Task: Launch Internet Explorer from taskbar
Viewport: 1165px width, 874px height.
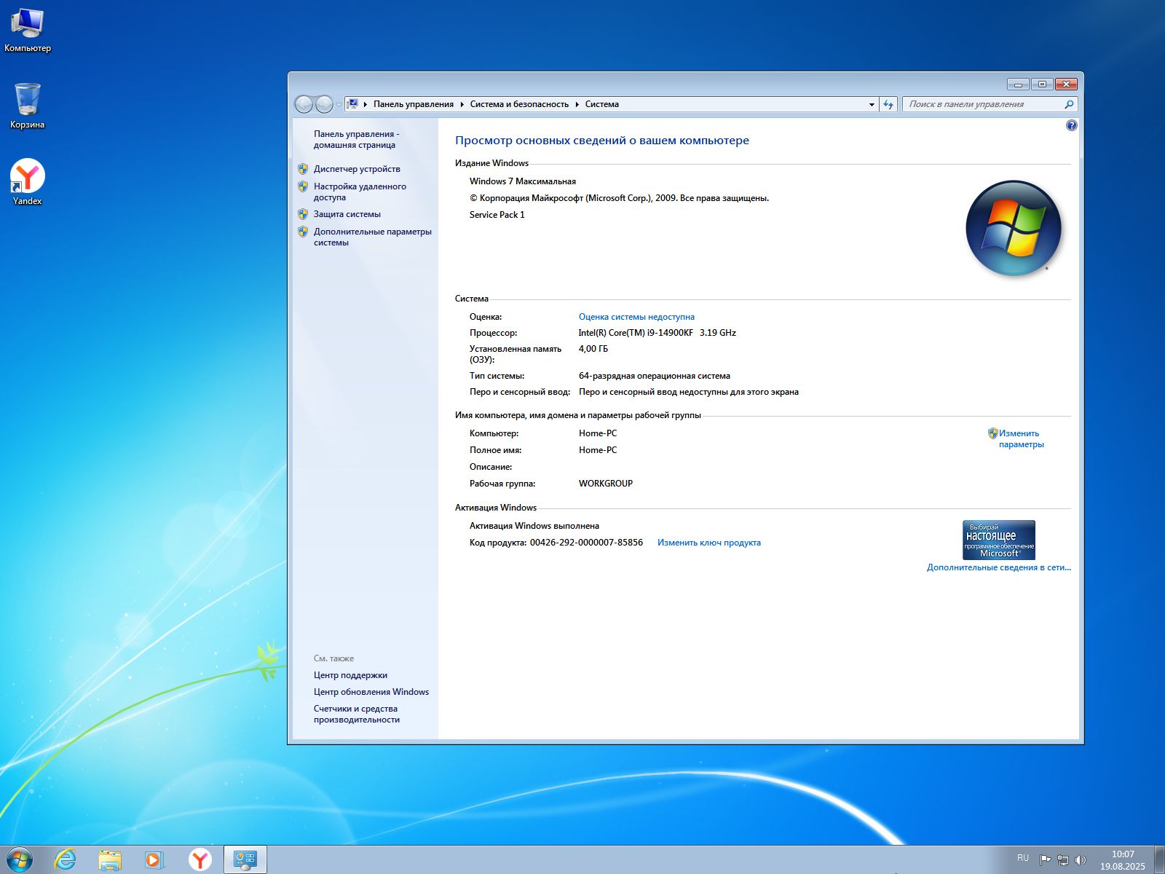Action: click(x=66, y=860)
